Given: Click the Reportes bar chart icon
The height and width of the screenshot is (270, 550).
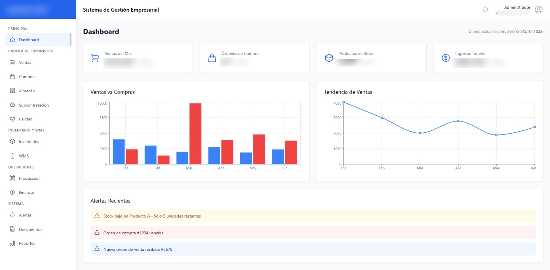Looking at the screenshot, I should click(12, 243).
